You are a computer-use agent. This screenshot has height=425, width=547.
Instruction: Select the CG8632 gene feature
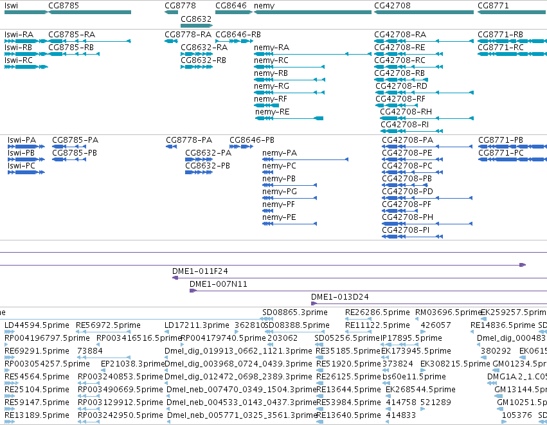click(x=197, y=26)
